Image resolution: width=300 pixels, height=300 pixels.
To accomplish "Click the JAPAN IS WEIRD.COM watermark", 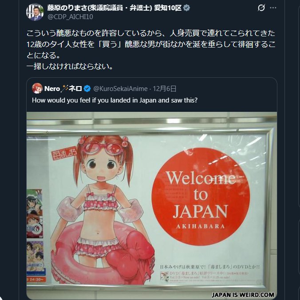I will (x=243, y=295).
